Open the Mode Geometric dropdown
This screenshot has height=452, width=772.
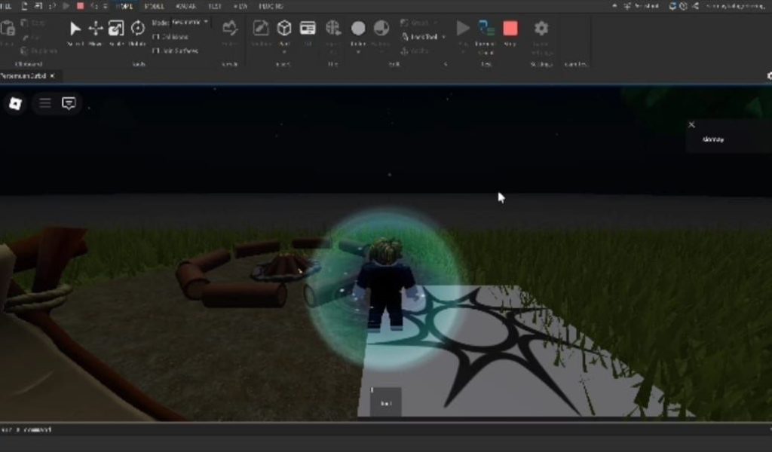point(190,22)
